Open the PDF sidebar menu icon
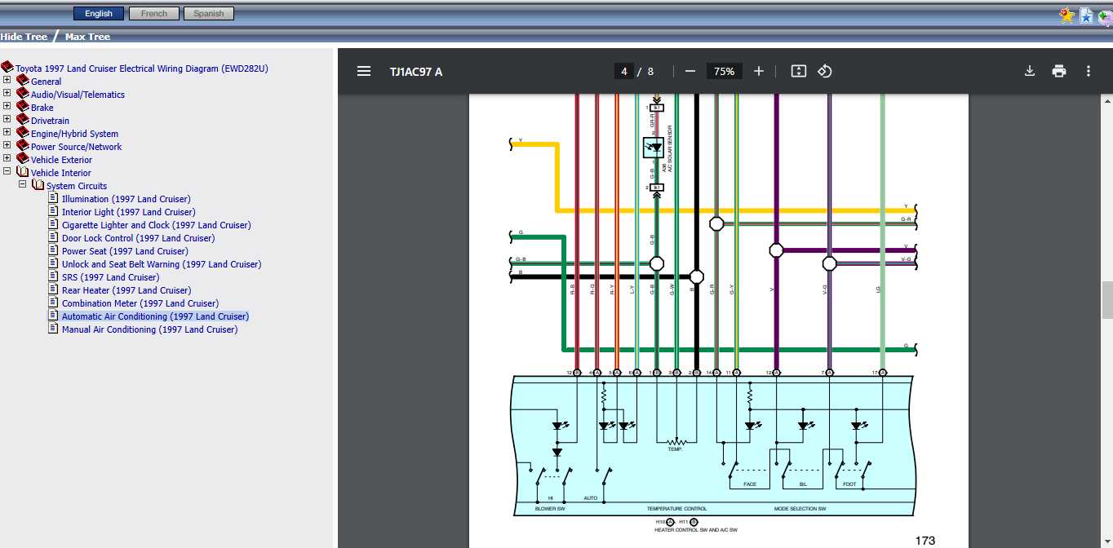Screen dimensions: 1113x548 [x=364, y=72]
